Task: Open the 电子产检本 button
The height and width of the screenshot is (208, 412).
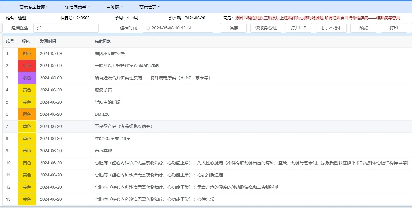Action: point(331,28)
